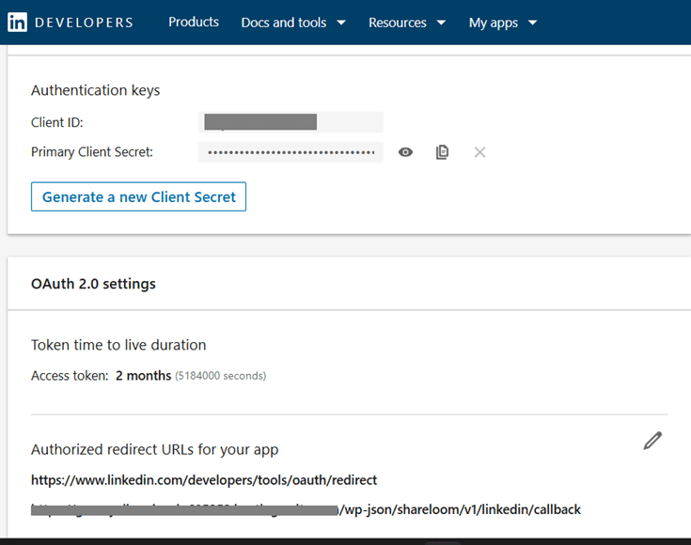The image size is (691, 545).
Task: Click the Client ID label
Action: pos(56,122)
